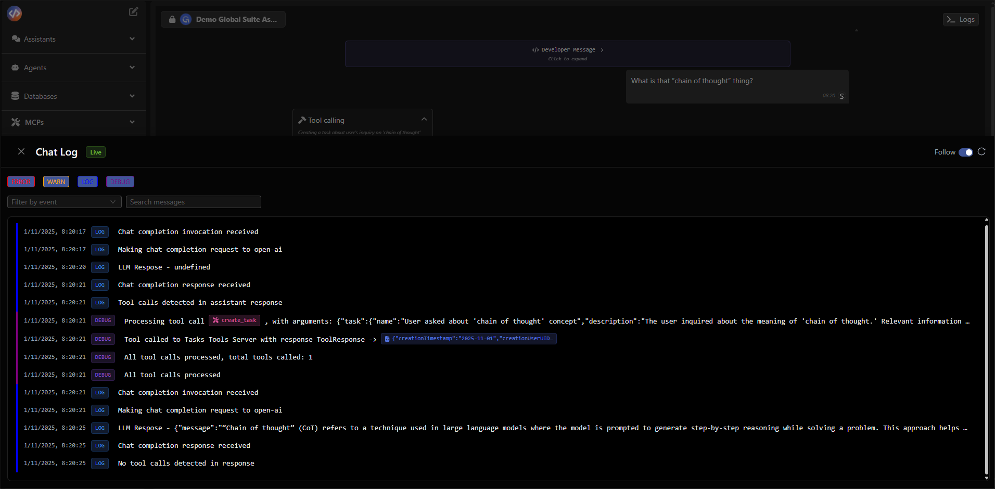Click the create_task tool badge

click(234, 320)
